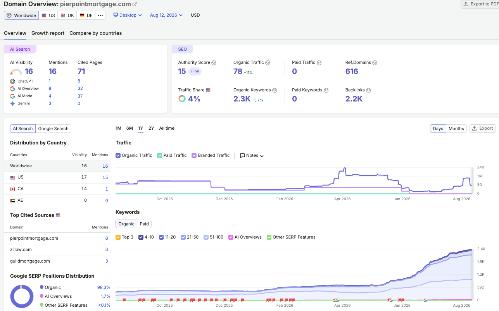The image size is (499, 311).
Task: Select the 6M time range
Action: (x=129, y=129)
